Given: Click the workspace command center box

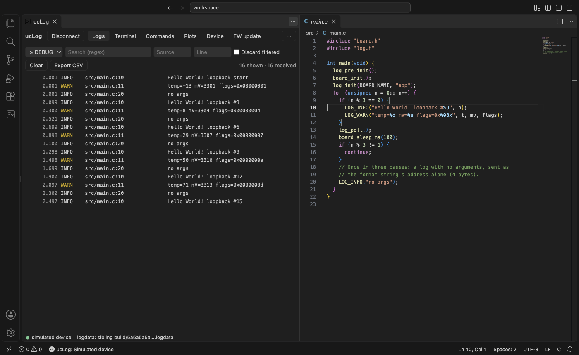Looking at the screenshot, I should pos(300,8).
